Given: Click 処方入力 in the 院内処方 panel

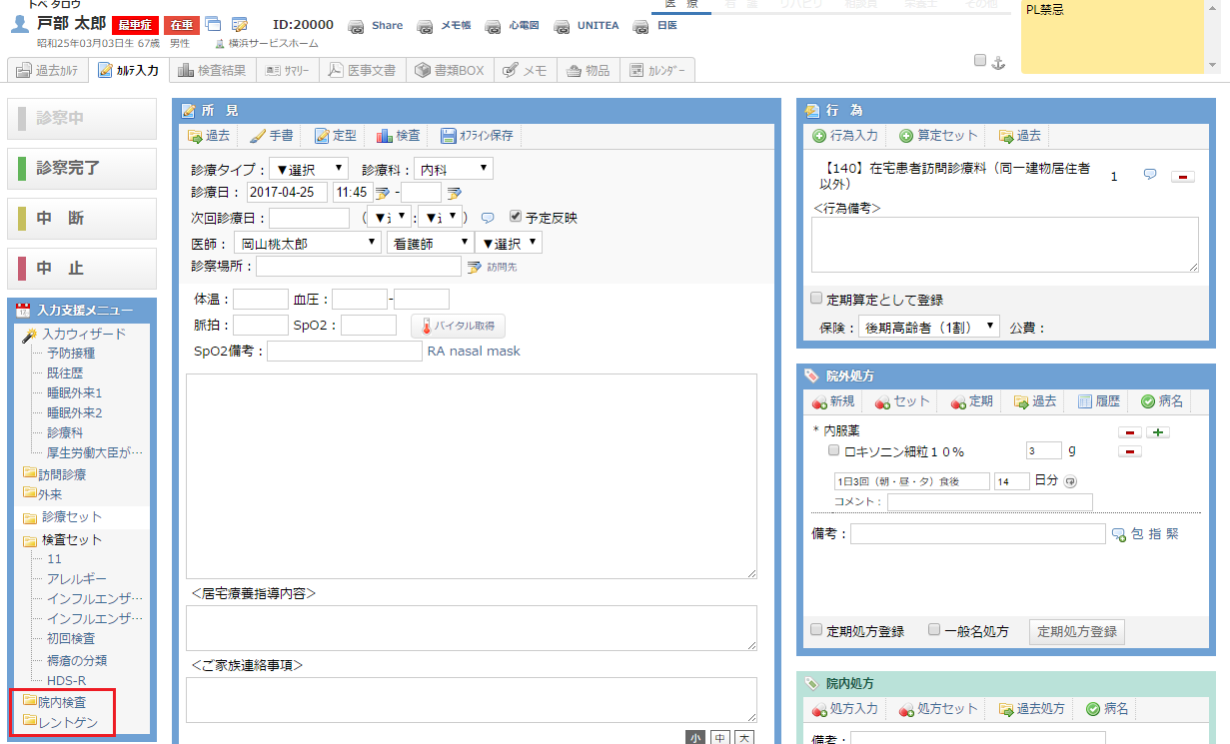Looking at the screenshot, I should pyautogui.click(x=843, y=709).
